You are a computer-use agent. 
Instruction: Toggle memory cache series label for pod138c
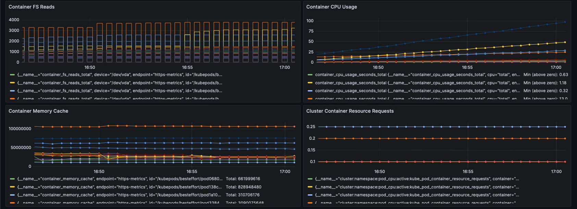coord(120,187)
